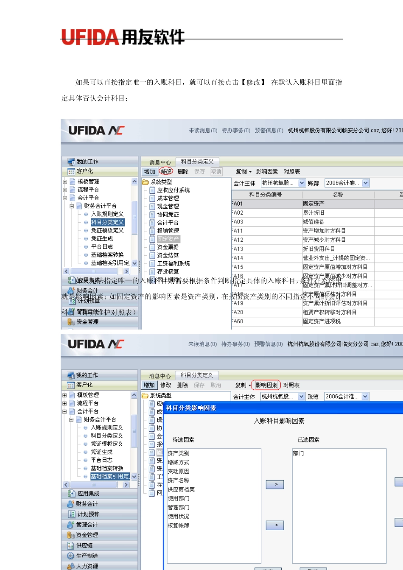This screenshot has width=403, height=570.
Task: Click 供应链 icon in second screenshot
Action: point(71,545)
